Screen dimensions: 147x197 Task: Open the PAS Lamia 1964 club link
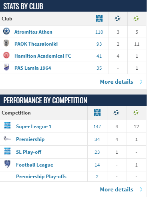click(x=33, y=68)
